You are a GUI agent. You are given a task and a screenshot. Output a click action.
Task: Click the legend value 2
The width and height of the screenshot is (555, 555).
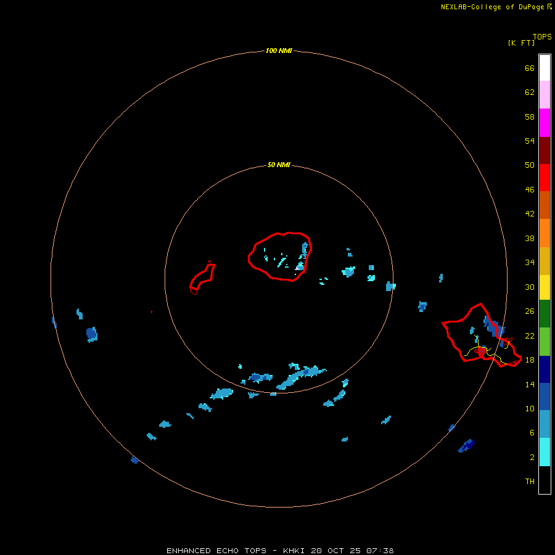click(x=532, y=457)
